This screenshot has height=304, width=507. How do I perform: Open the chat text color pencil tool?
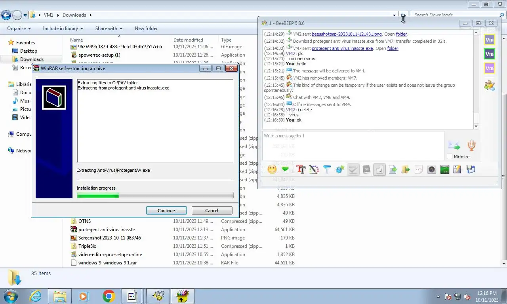[314, 169]
